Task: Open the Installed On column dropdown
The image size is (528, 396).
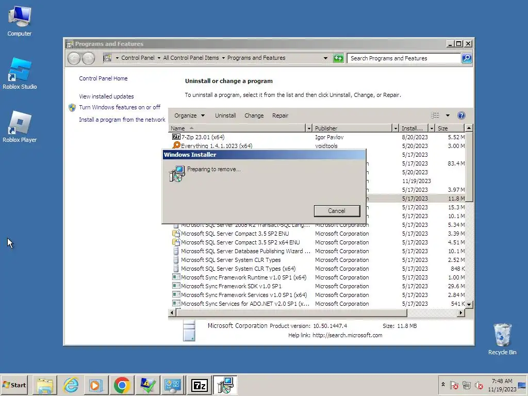Action: pos(432,128)
